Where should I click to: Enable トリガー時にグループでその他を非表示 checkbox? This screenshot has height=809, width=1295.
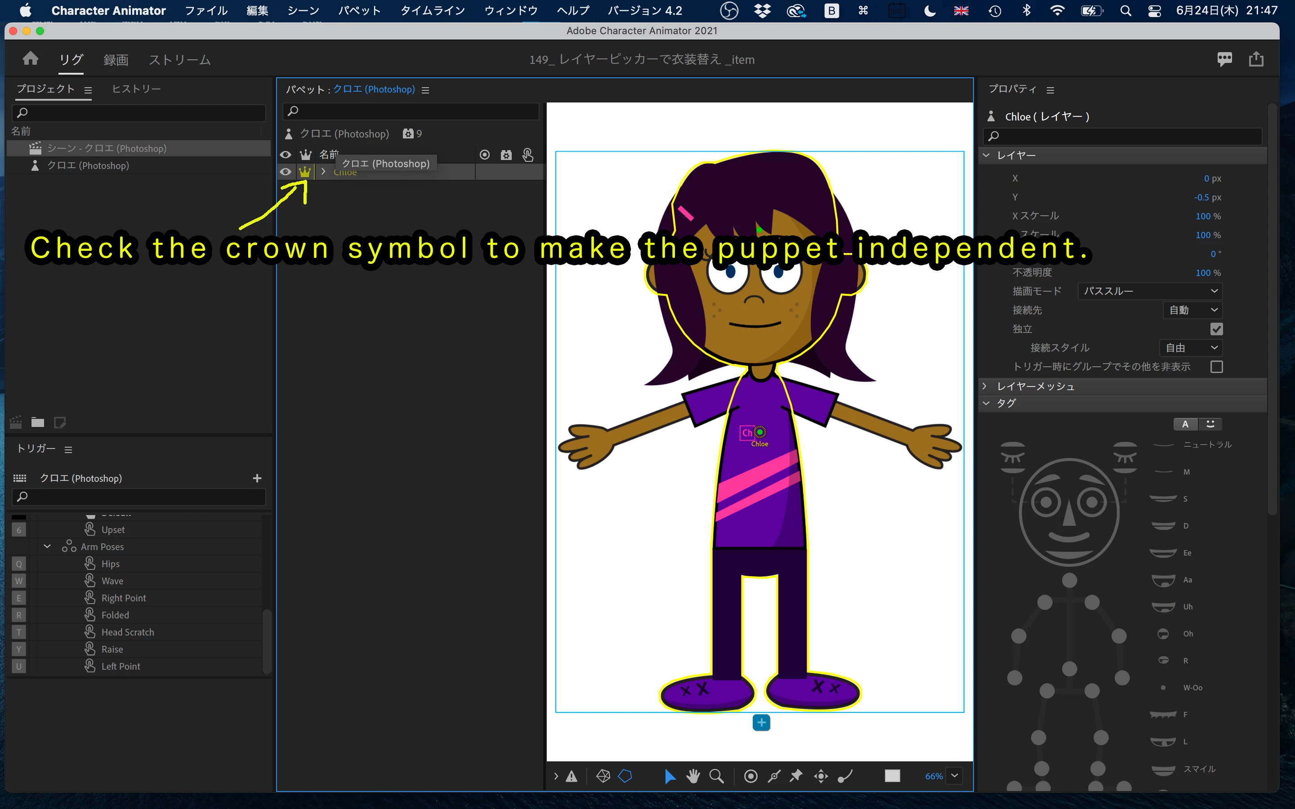click(1216, 366)
